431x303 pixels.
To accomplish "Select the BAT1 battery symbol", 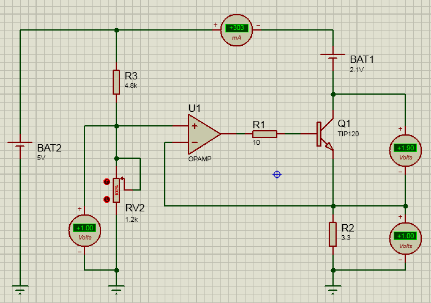I will [x=333, y=56].
